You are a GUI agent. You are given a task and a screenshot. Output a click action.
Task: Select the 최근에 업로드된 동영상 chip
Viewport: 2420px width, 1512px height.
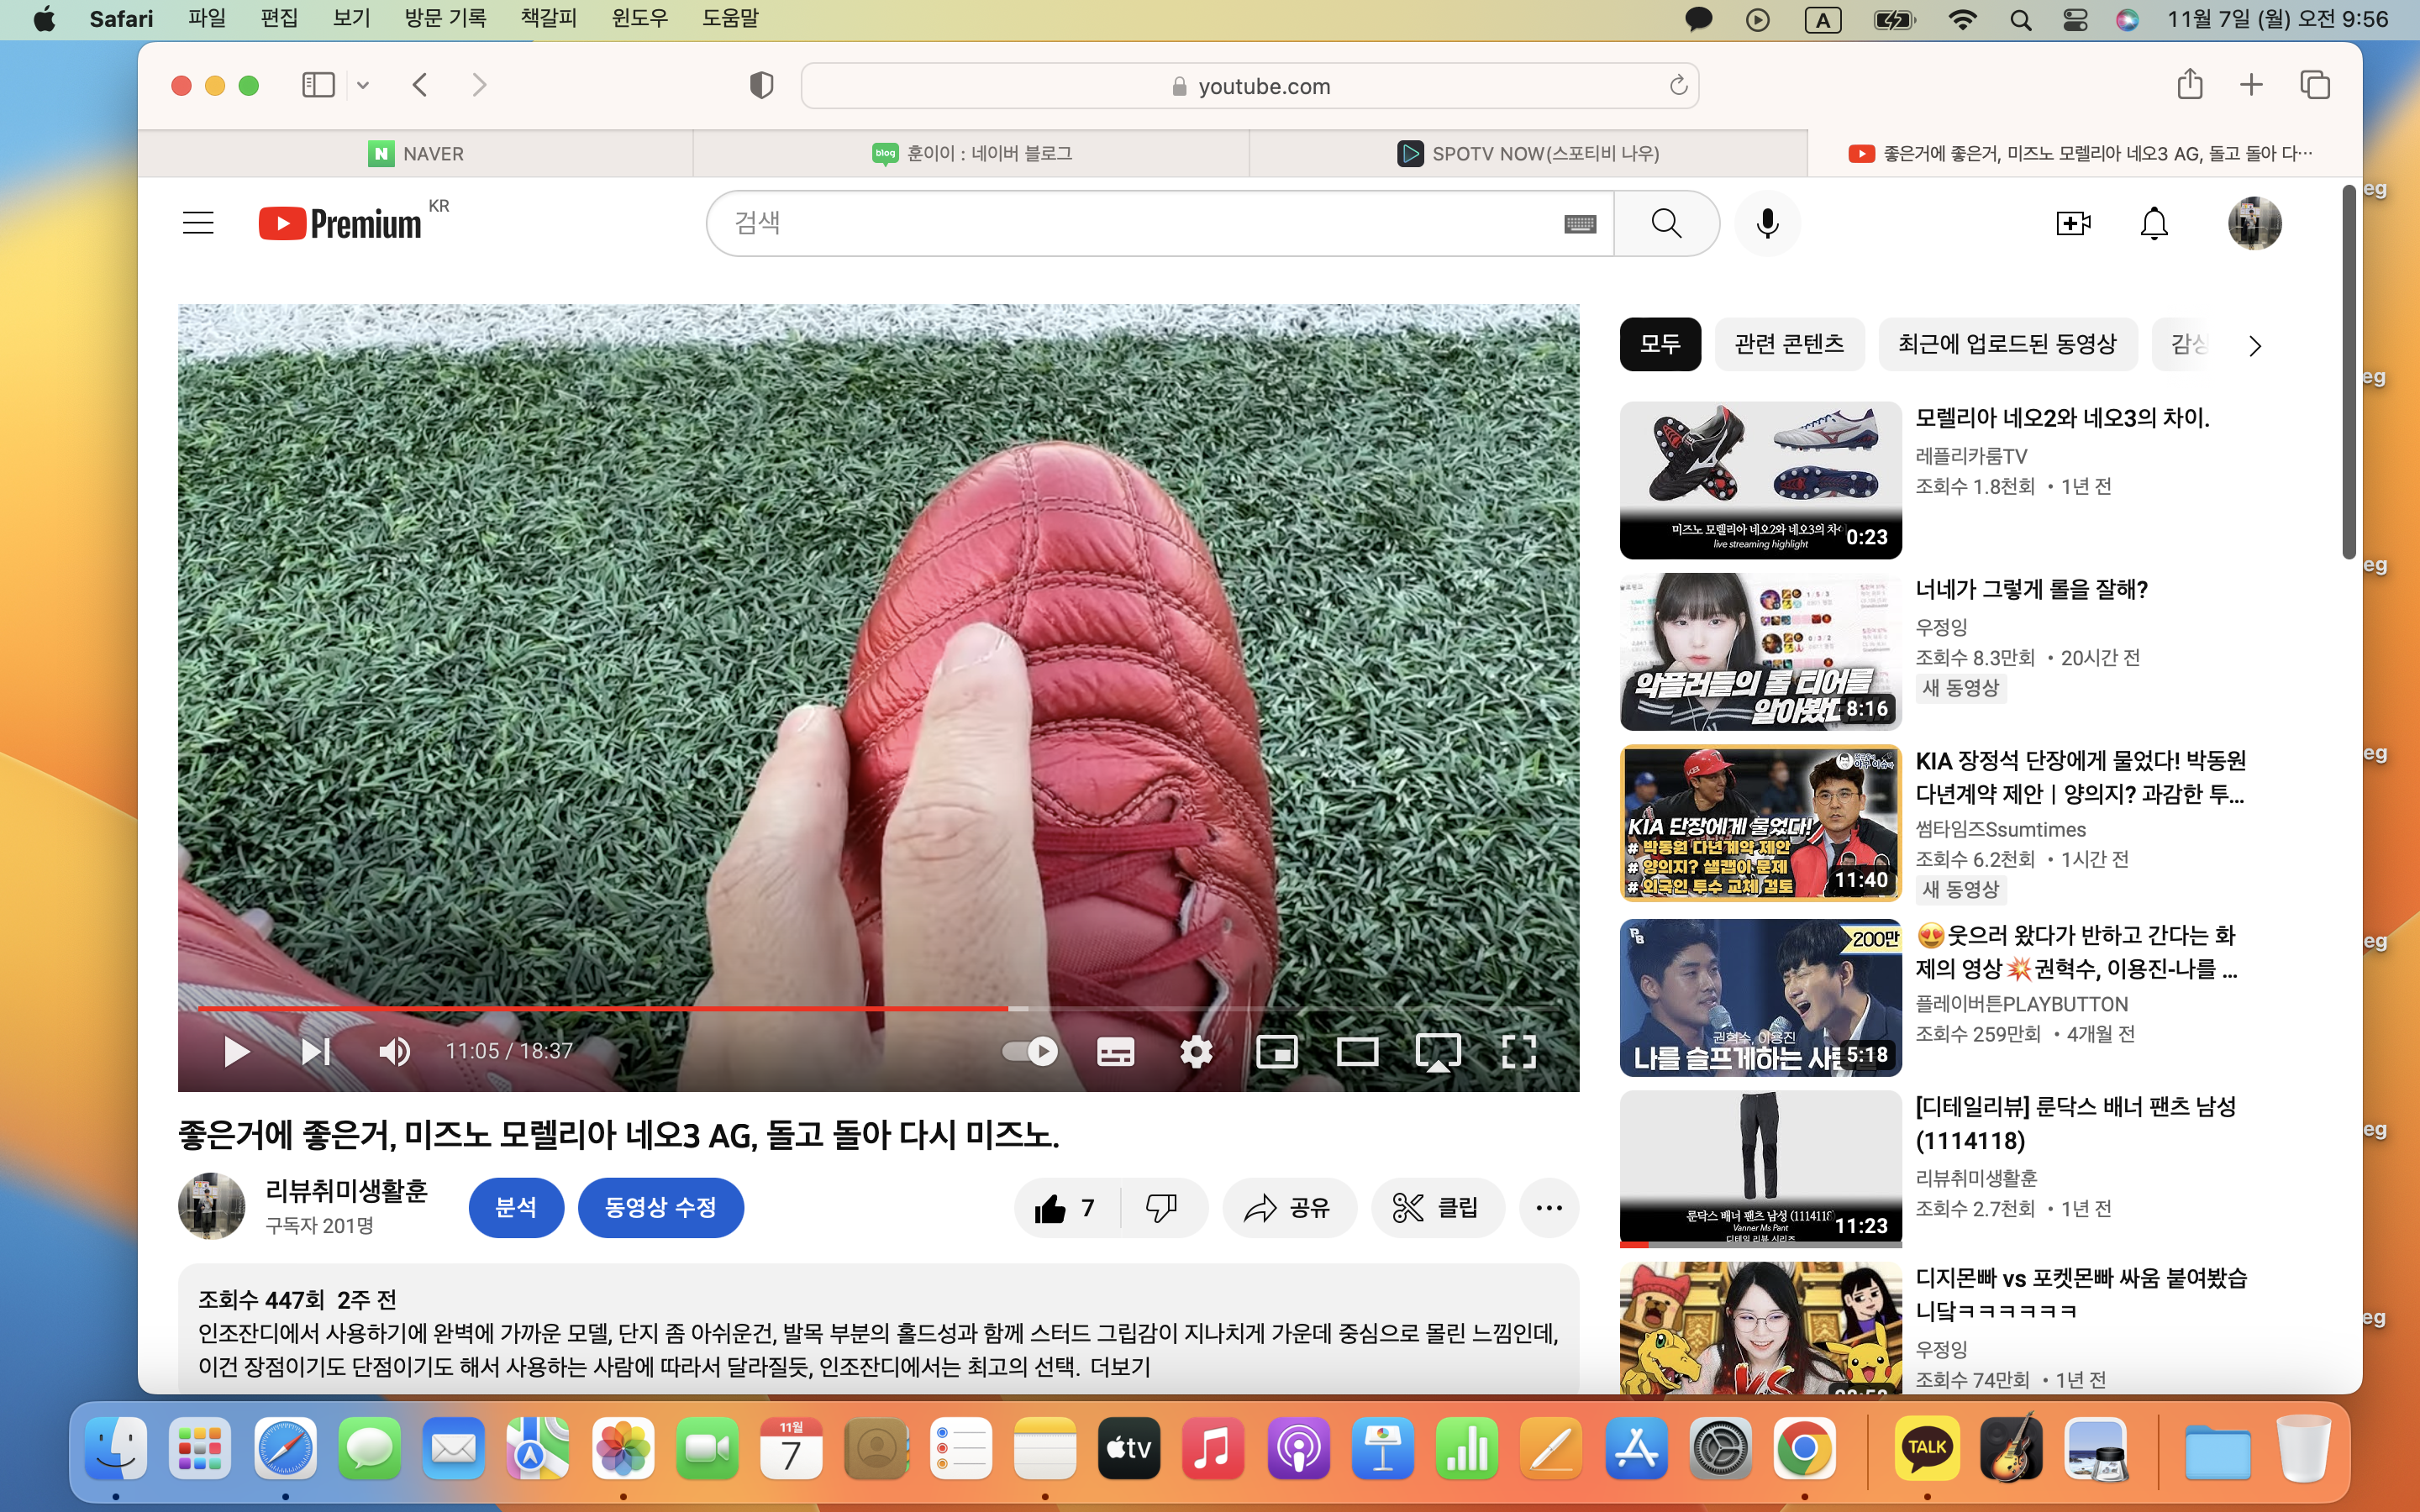[2007, 344]
